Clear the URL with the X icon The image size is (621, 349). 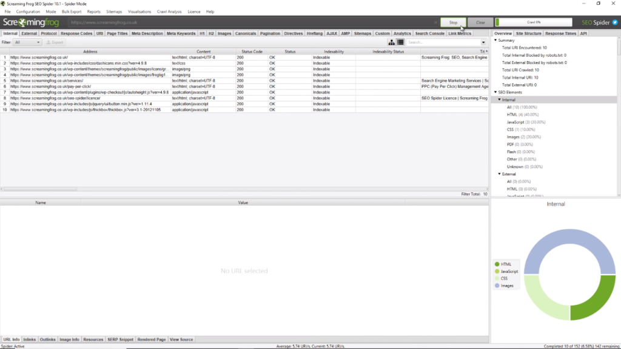(435, 22)
